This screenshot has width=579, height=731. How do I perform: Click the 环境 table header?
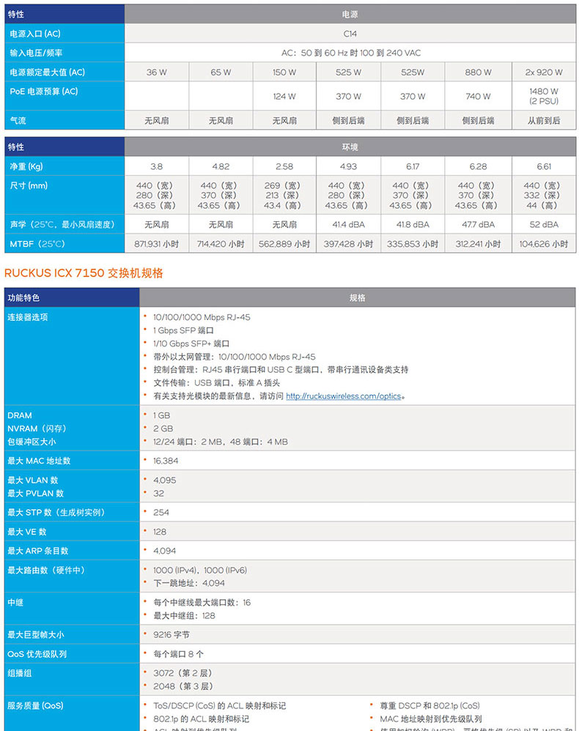pos(350,146)
